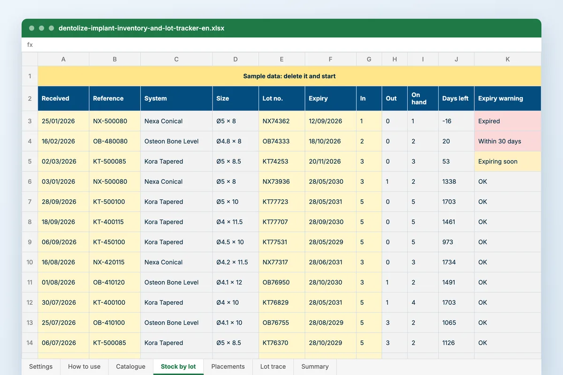Image resolution: width=563 pixels, height=375 pixels.
Task: Open the Placements sheet tab
Action: [x=228, y=367]
